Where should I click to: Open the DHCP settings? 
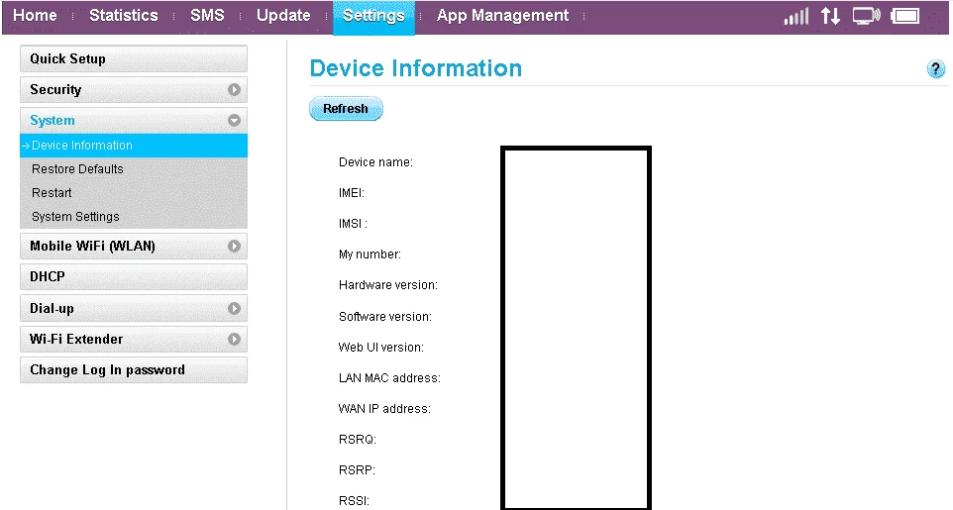coord(134,276)
